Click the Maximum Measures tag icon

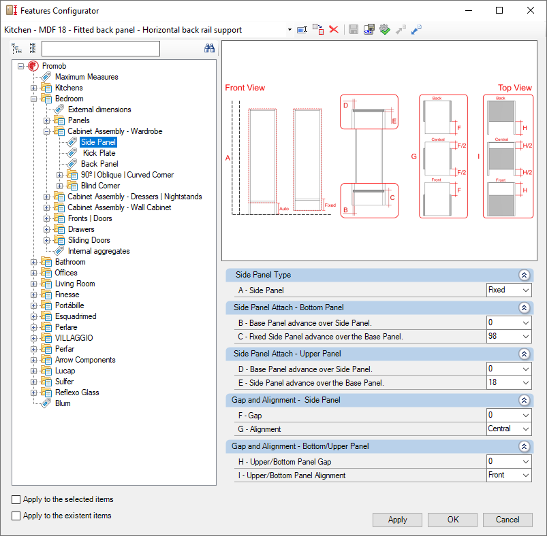click(x=46, y=77)
